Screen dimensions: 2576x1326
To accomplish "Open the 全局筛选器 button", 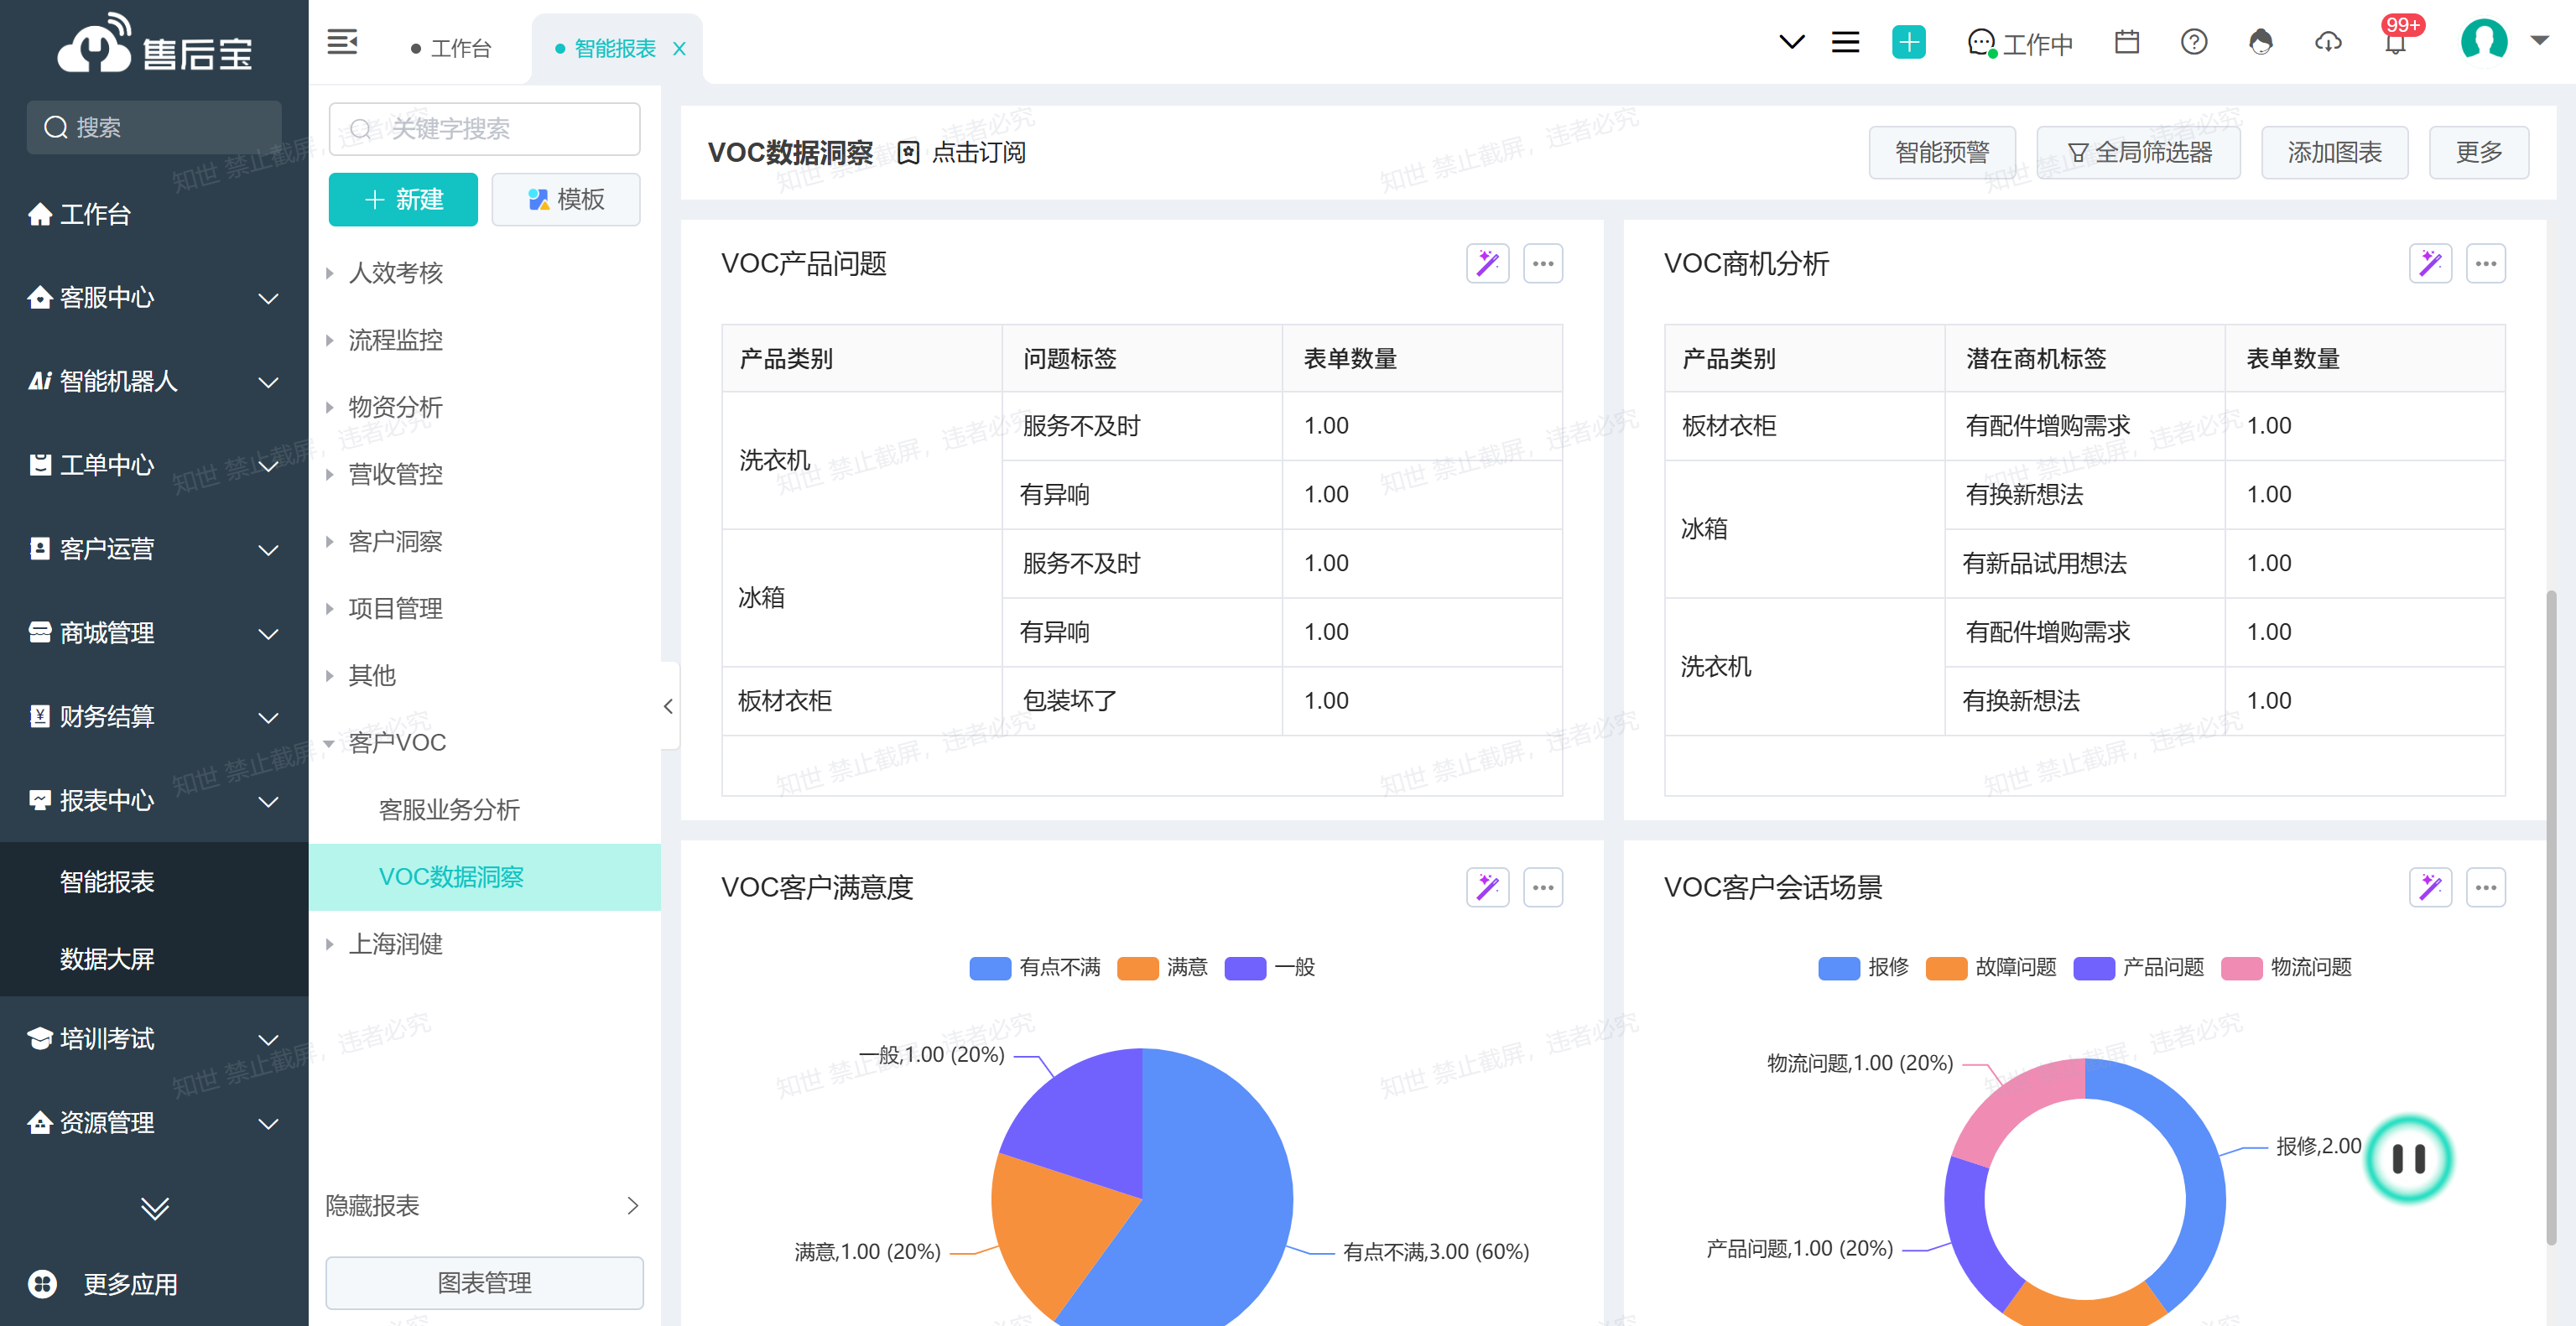I will [2138, 152].
